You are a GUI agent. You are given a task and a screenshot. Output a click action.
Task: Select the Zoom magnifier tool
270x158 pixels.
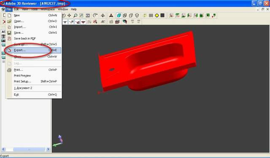[75, 16]
